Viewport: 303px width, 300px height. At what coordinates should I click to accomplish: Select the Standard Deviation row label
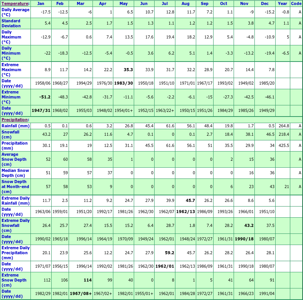click(x=11, y=23)
